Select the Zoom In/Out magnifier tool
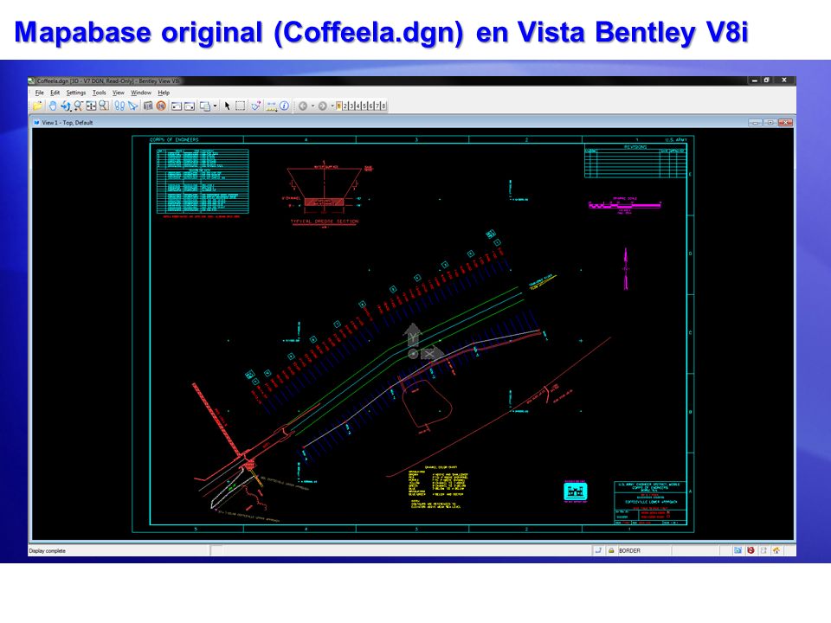Screen dimensions: 831x623 [x=79, y=106]
